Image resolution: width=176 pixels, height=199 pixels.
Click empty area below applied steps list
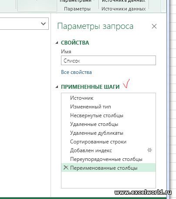pos(108,180)
